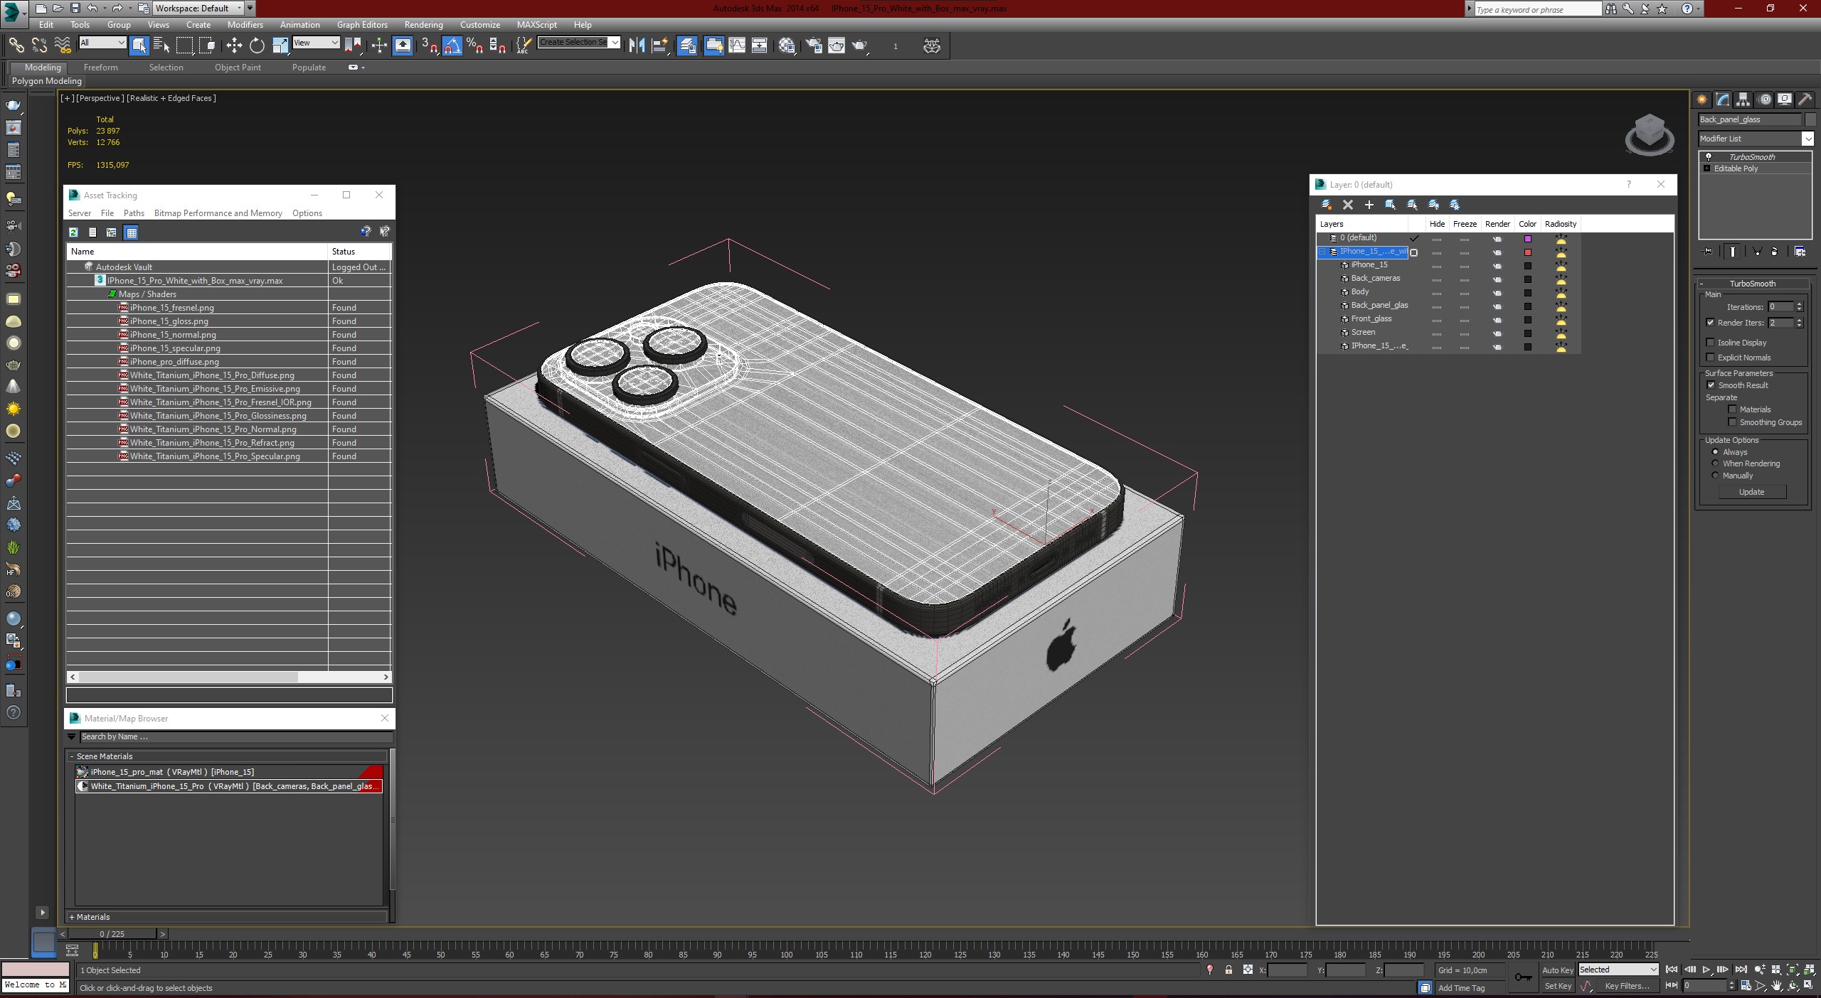This screenshot has width=1821, height=998.
Task: Click the Add Time Tag label
Action: [1461, 988]
